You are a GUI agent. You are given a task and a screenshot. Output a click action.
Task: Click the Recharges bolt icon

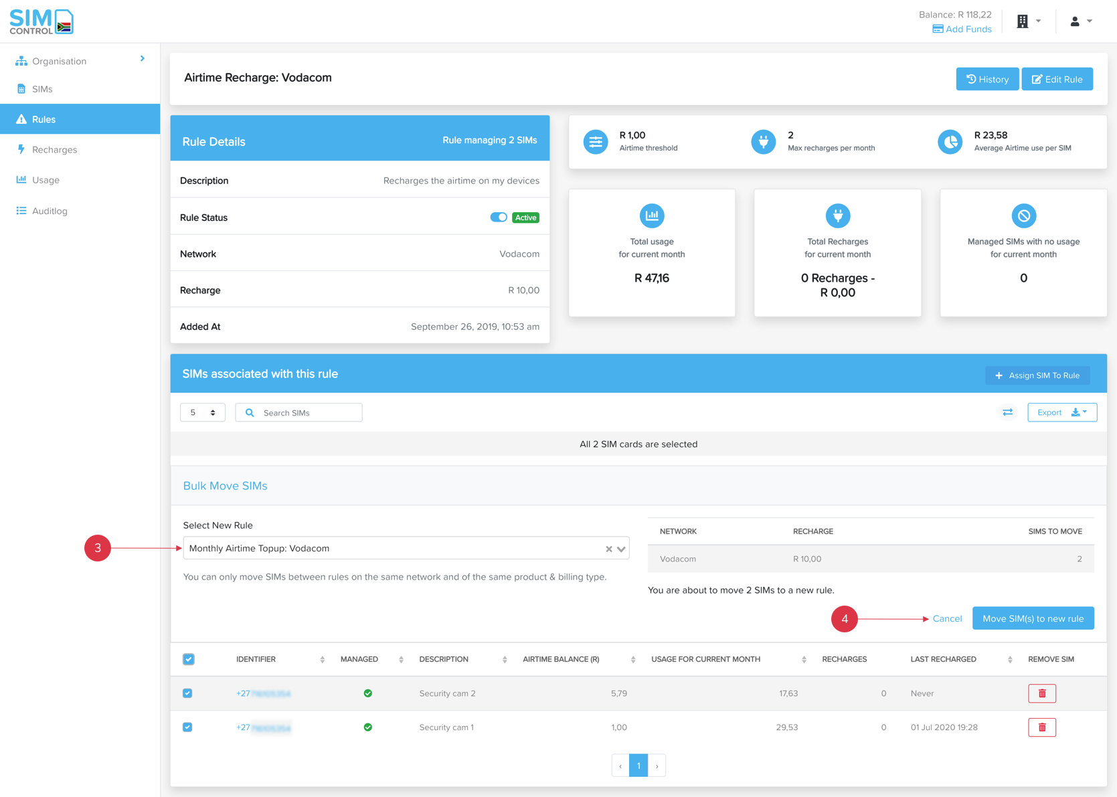(21, 149)
